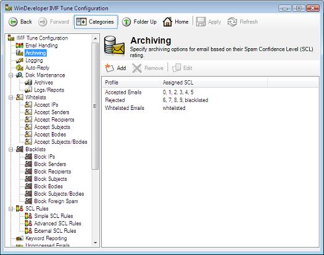The height and width of the screenshot is (255, 324).
Task: Open the Accept Recipients whitelist
Action: [54, 120]
